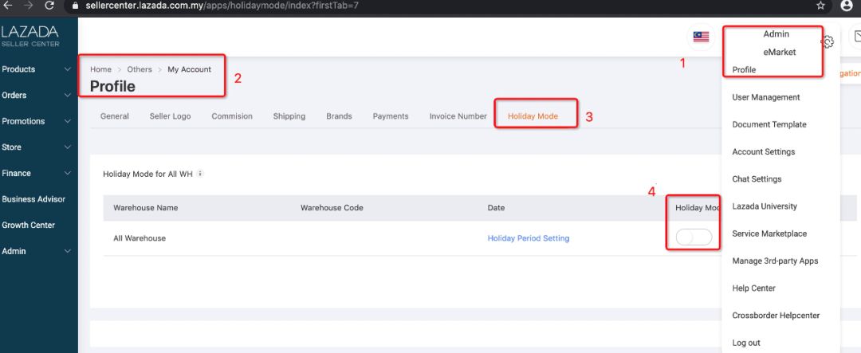Image resolution: width=861 pixels, height=353 pixels.
Task: Open the Holiday Period Setting link
Action: 528,238
